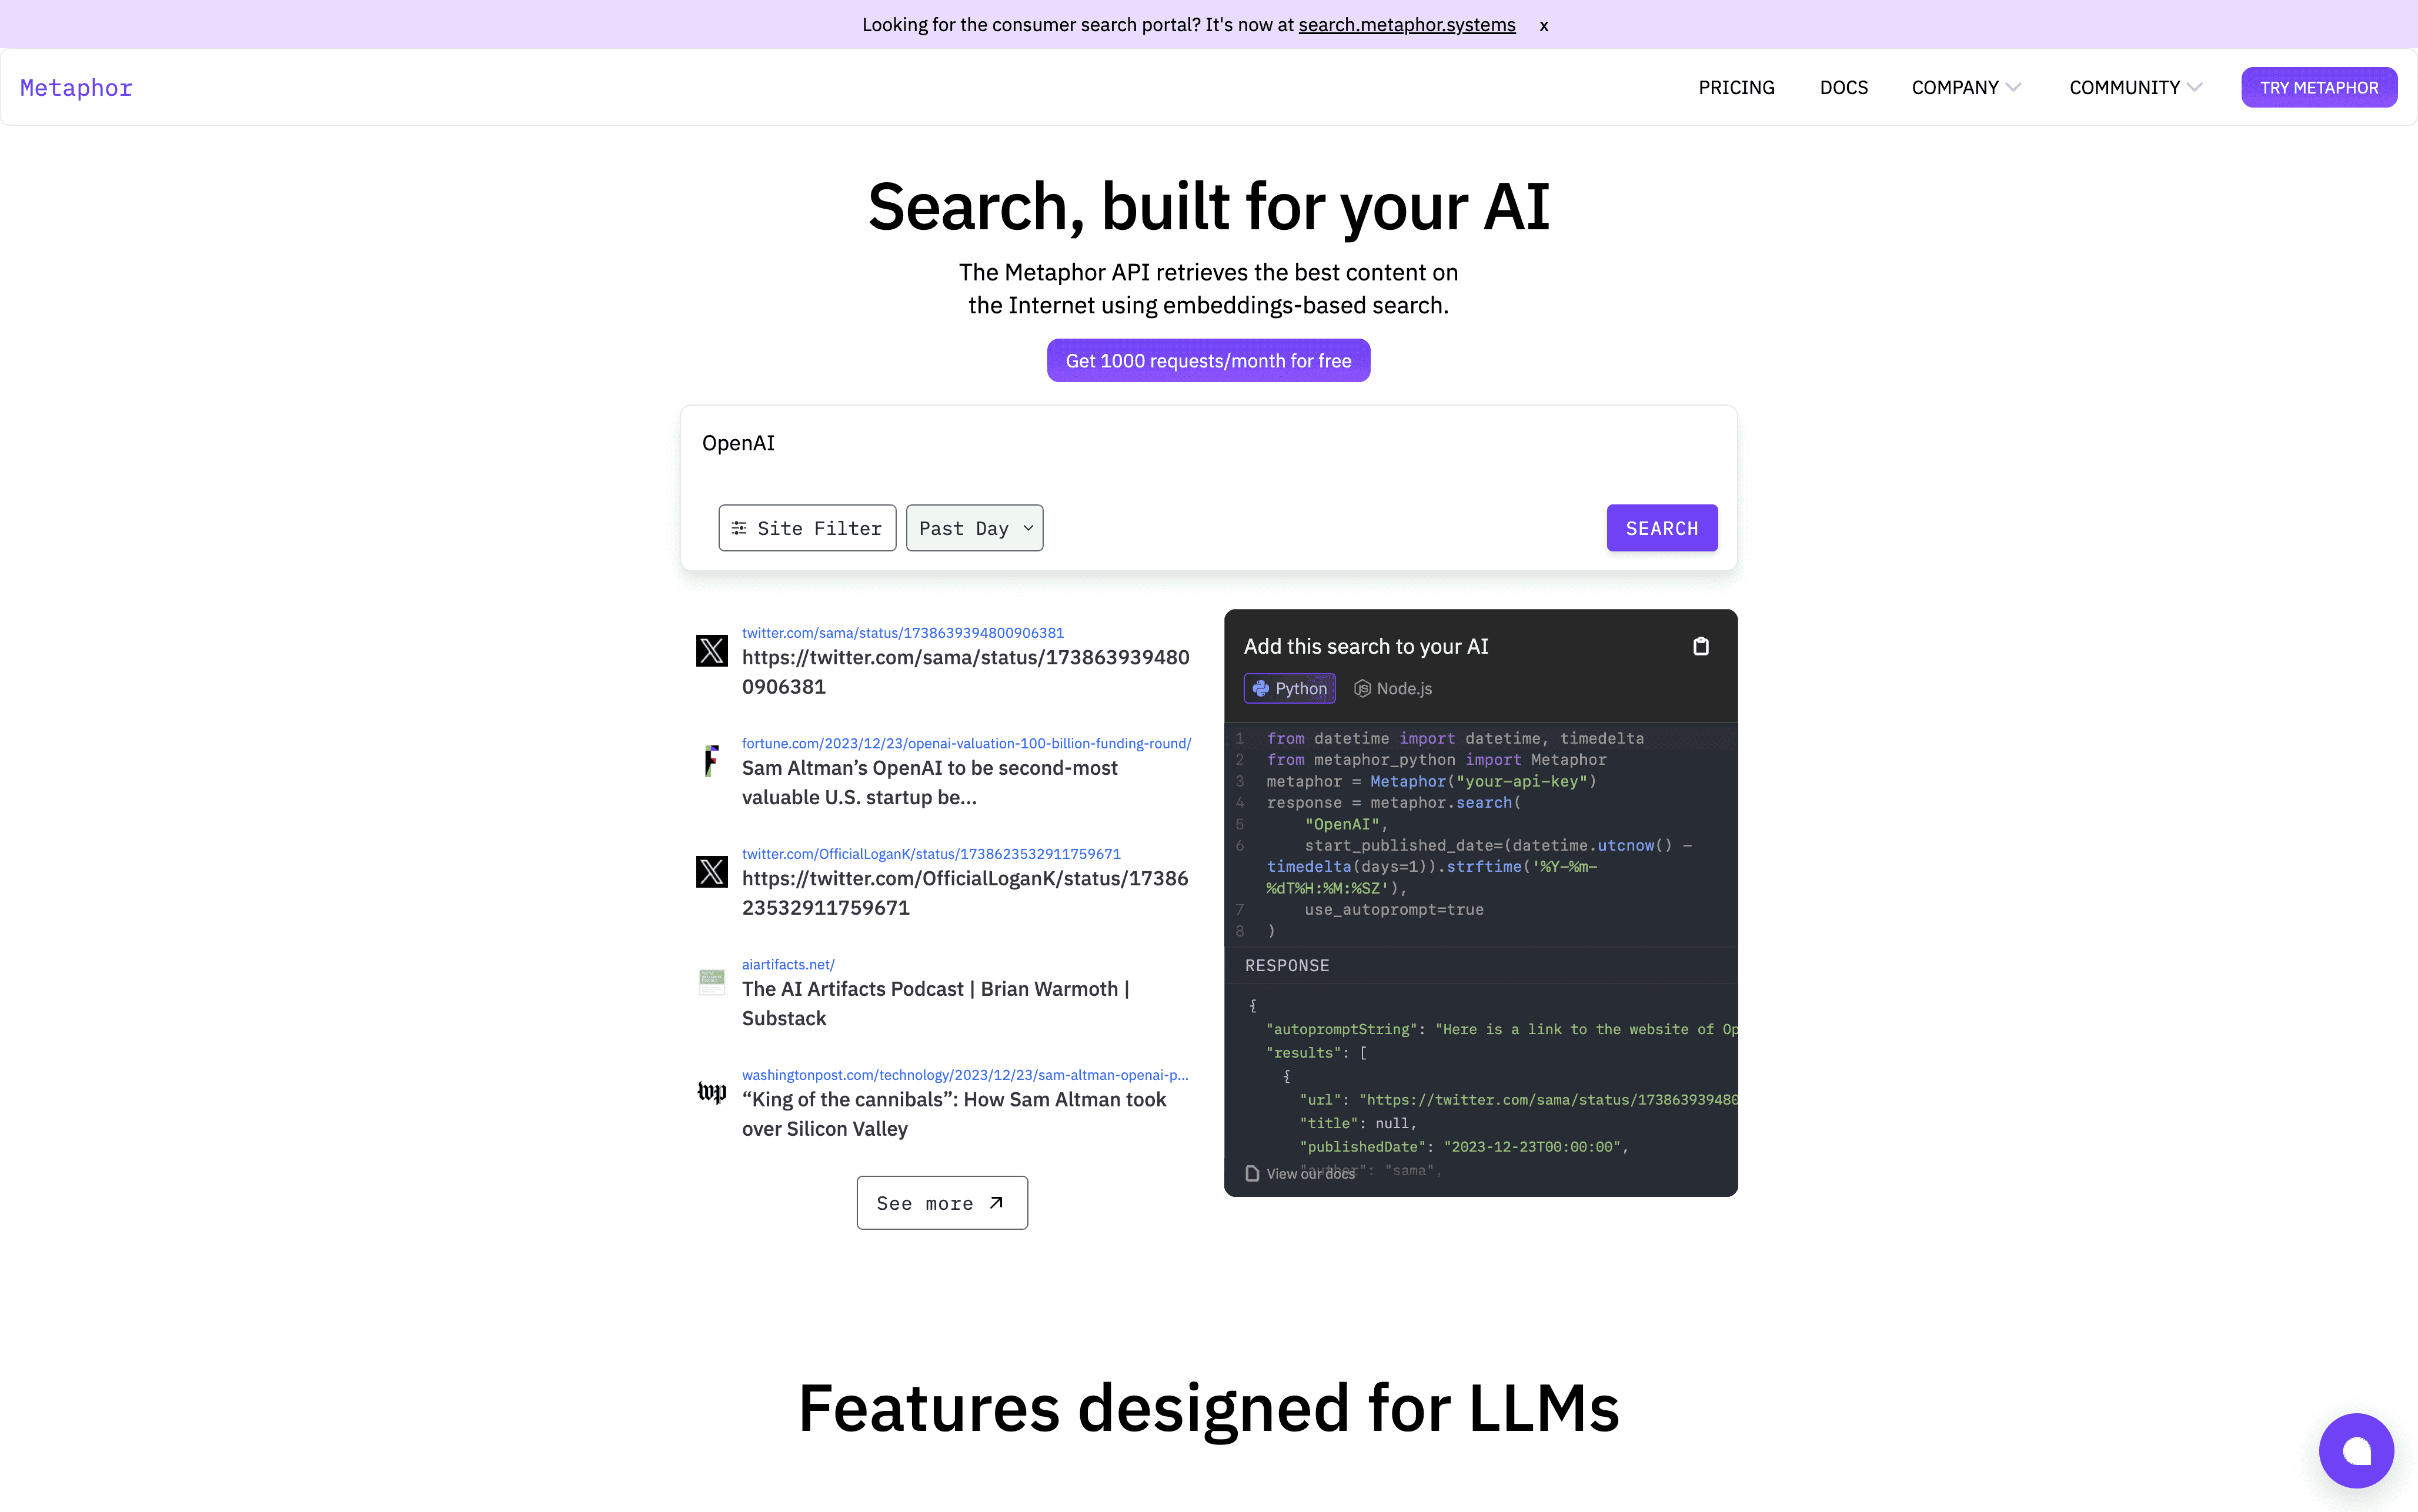The height and width of the screenshot is (1512, 2418).
Task: Click the Washington Post logo icon
Action: (x=711, y=1092)
